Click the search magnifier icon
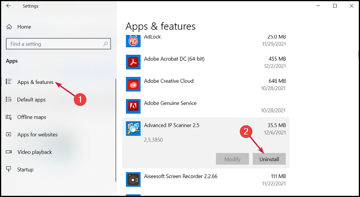This screenshot has width=360, height=197. click(106, 44)
